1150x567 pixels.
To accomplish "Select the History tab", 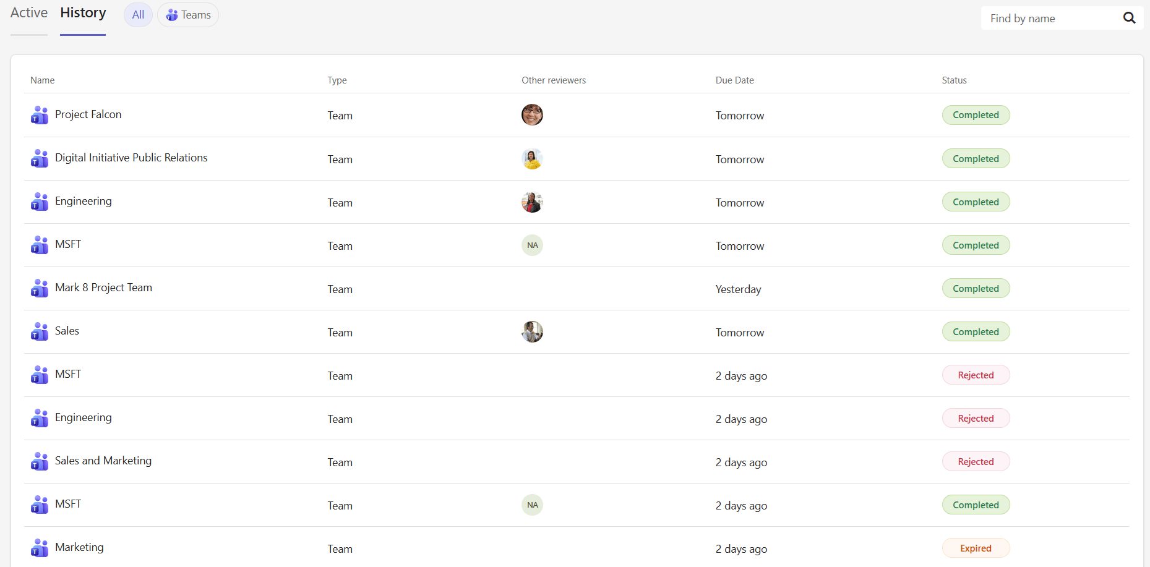I will [83, 13].
